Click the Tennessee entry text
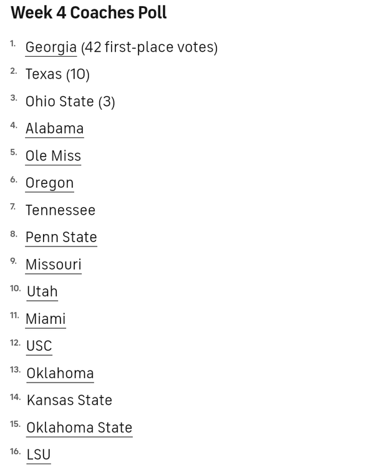 coord(60,210)
